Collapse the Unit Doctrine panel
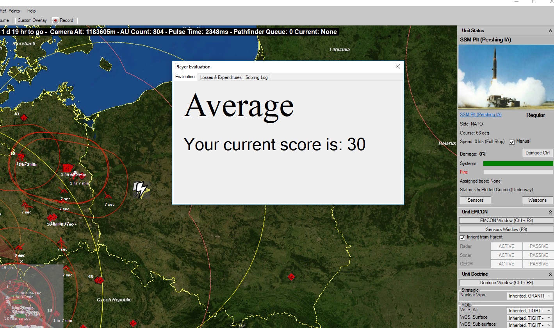 click(x=550, y=274)
